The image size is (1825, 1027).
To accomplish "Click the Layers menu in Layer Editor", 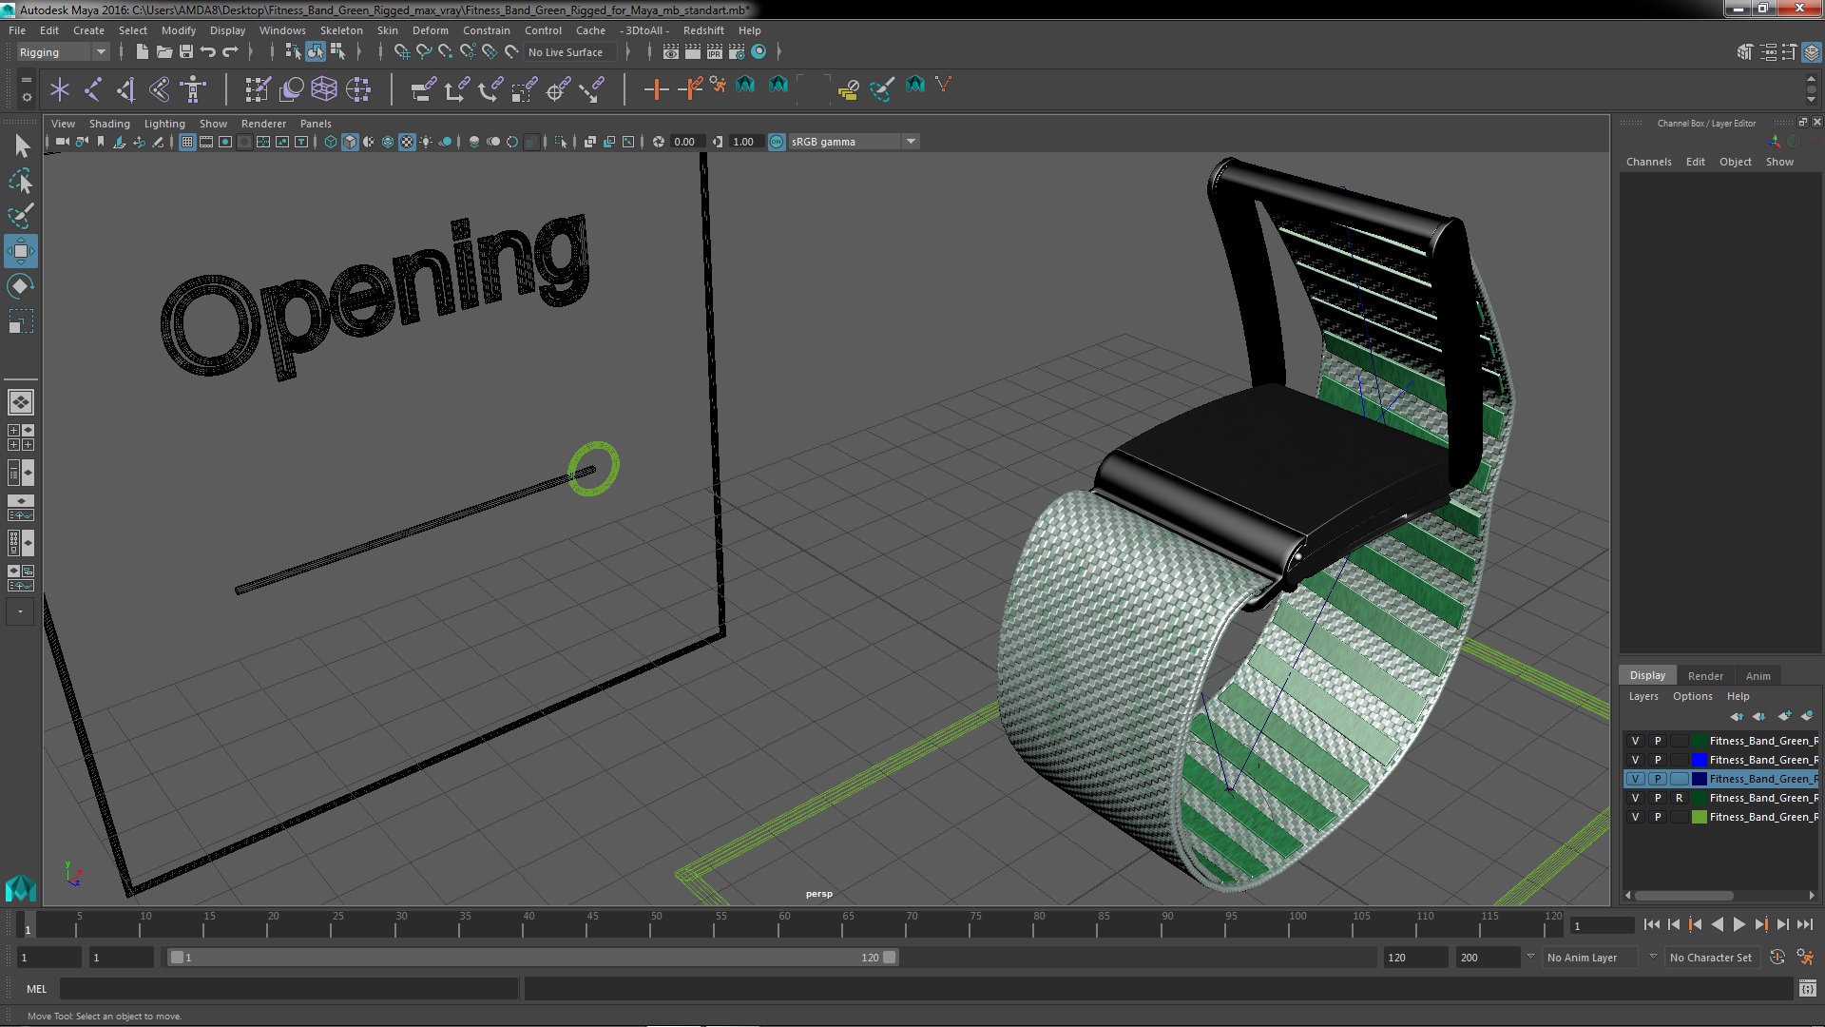I will coord(1642,696).
